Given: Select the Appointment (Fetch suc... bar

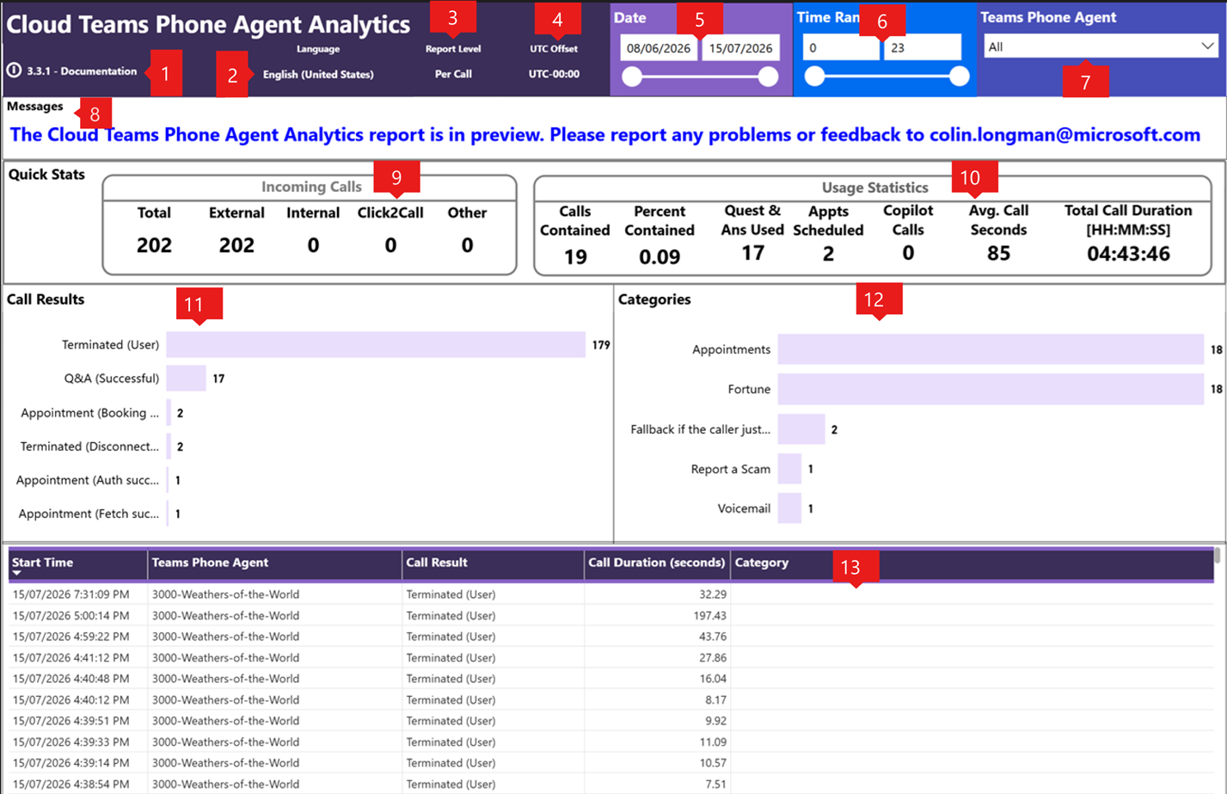Looking at the screenshot, I should click(169, 514).
